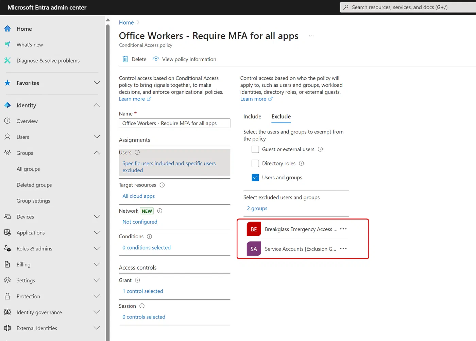The height and width of the screenshot is (341, 476).
Task: Open the 2 groups link
Action: [x=257, y=208]
